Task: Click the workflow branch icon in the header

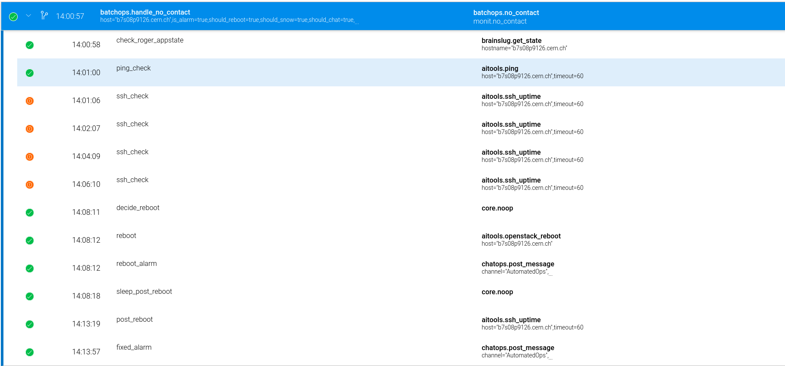Action: [x=44, y=16]
